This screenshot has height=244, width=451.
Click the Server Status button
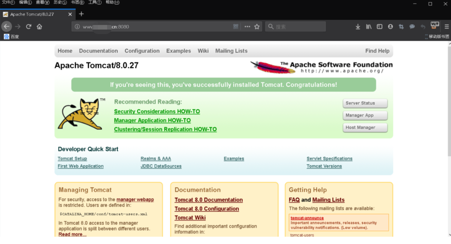click(365, 103)
